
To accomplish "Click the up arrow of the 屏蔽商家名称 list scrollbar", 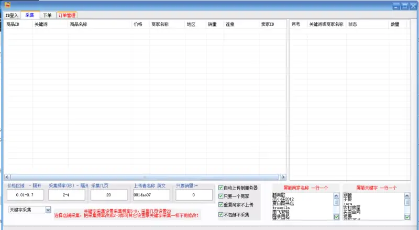I will (x=336, y=196).
